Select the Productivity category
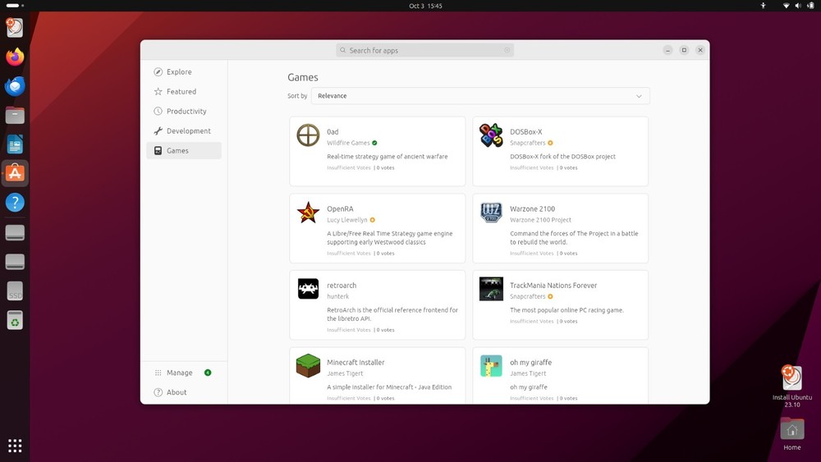821x462 pixels. pyautogui.click(x=184, y=111)
